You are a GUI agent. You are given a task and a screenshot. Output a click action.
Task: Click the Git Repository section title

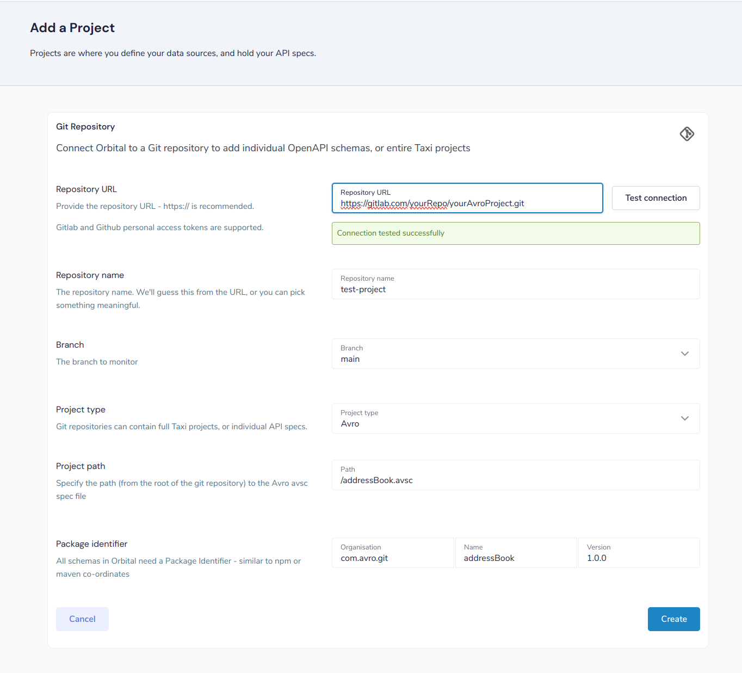coord(85,127)
